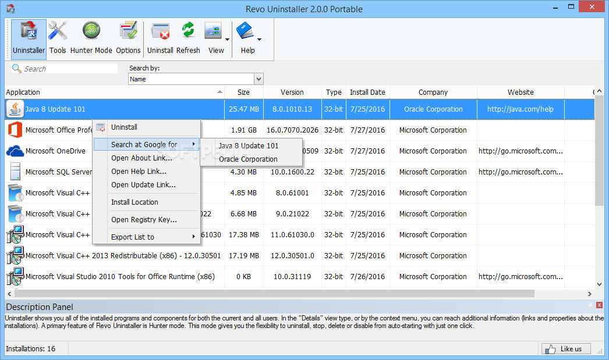Pin the Description Panel
Screen dimensions: 609x360
tap(590, 305)
